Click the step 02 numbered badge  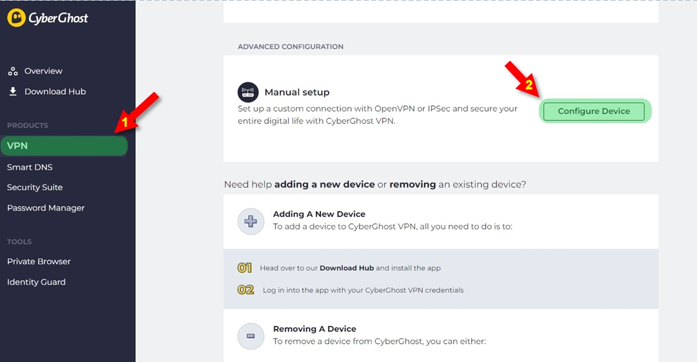click(x=244, y=289)
